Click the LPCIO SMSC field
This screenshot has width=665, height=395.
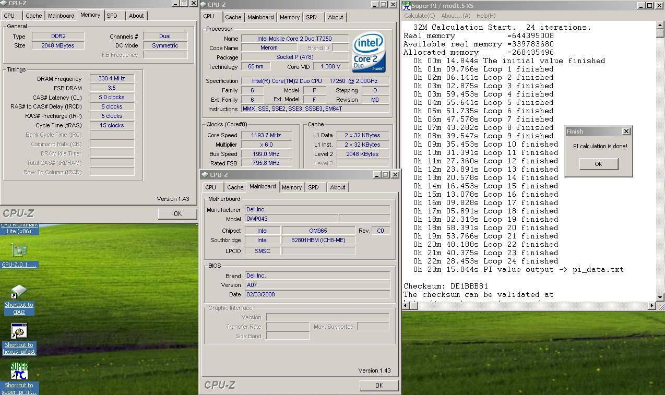tap(263, 251)
